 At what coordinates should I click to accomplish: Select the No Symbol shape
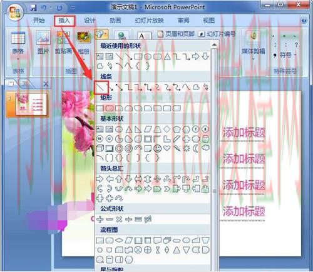[x=128, y=148]
